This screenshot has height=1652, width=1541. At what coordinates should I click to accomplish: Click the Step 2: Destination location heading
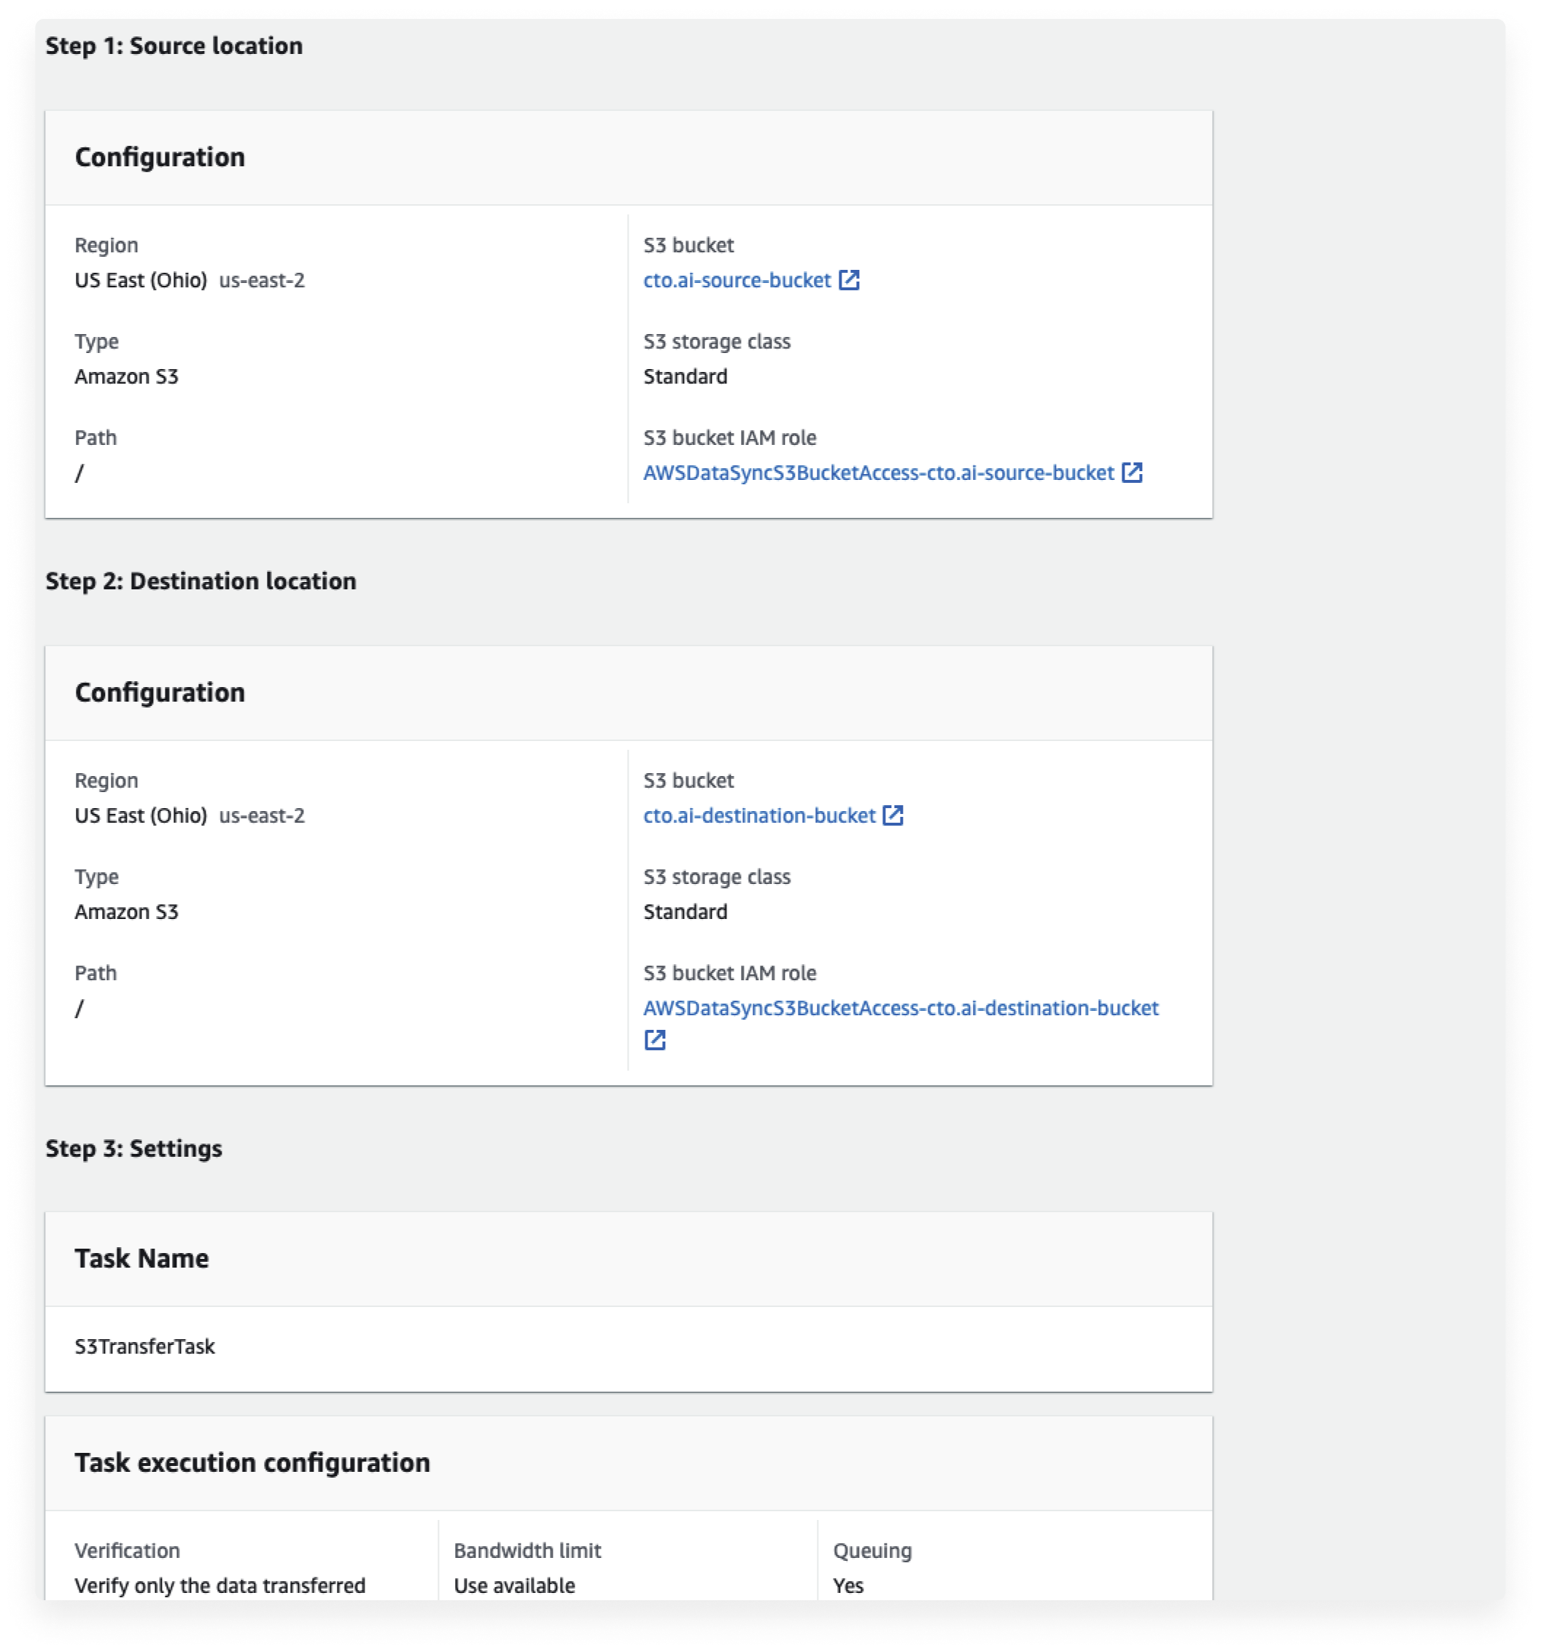[201, 581]
